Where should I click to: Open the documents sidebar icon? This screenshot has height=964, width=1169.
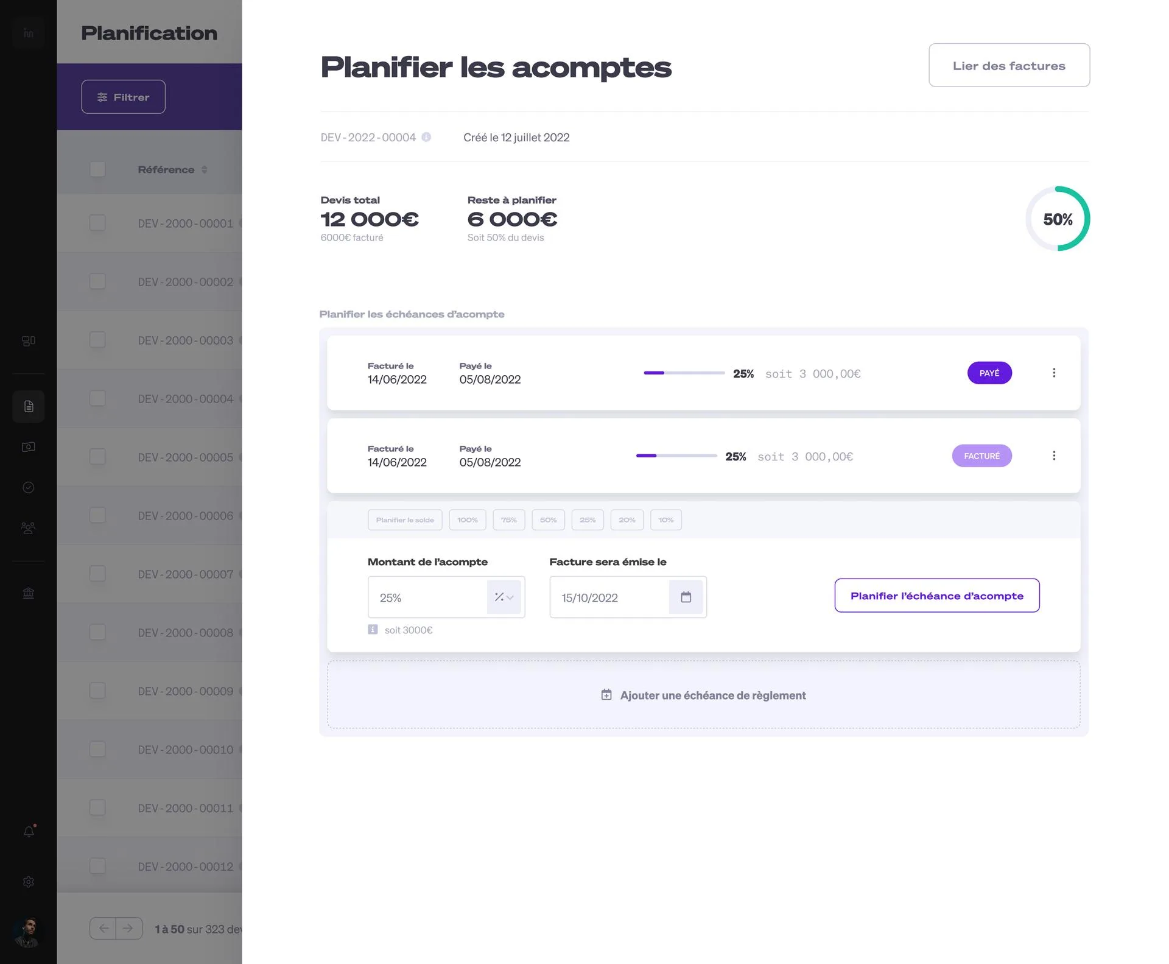pos(29,406)
